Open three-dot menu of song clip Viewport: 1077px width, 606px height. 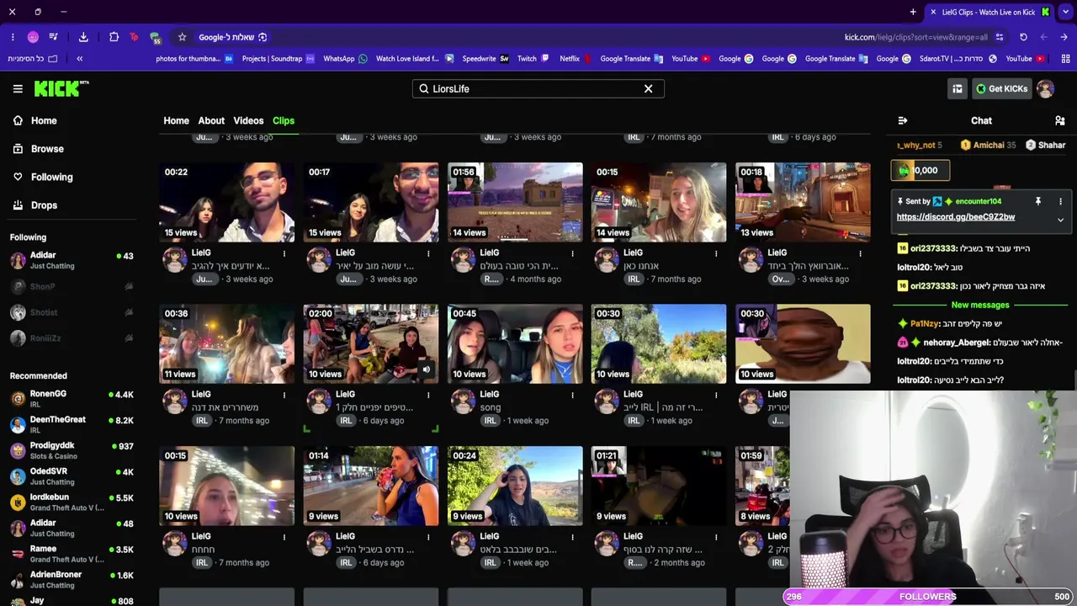tap(572, 395)
